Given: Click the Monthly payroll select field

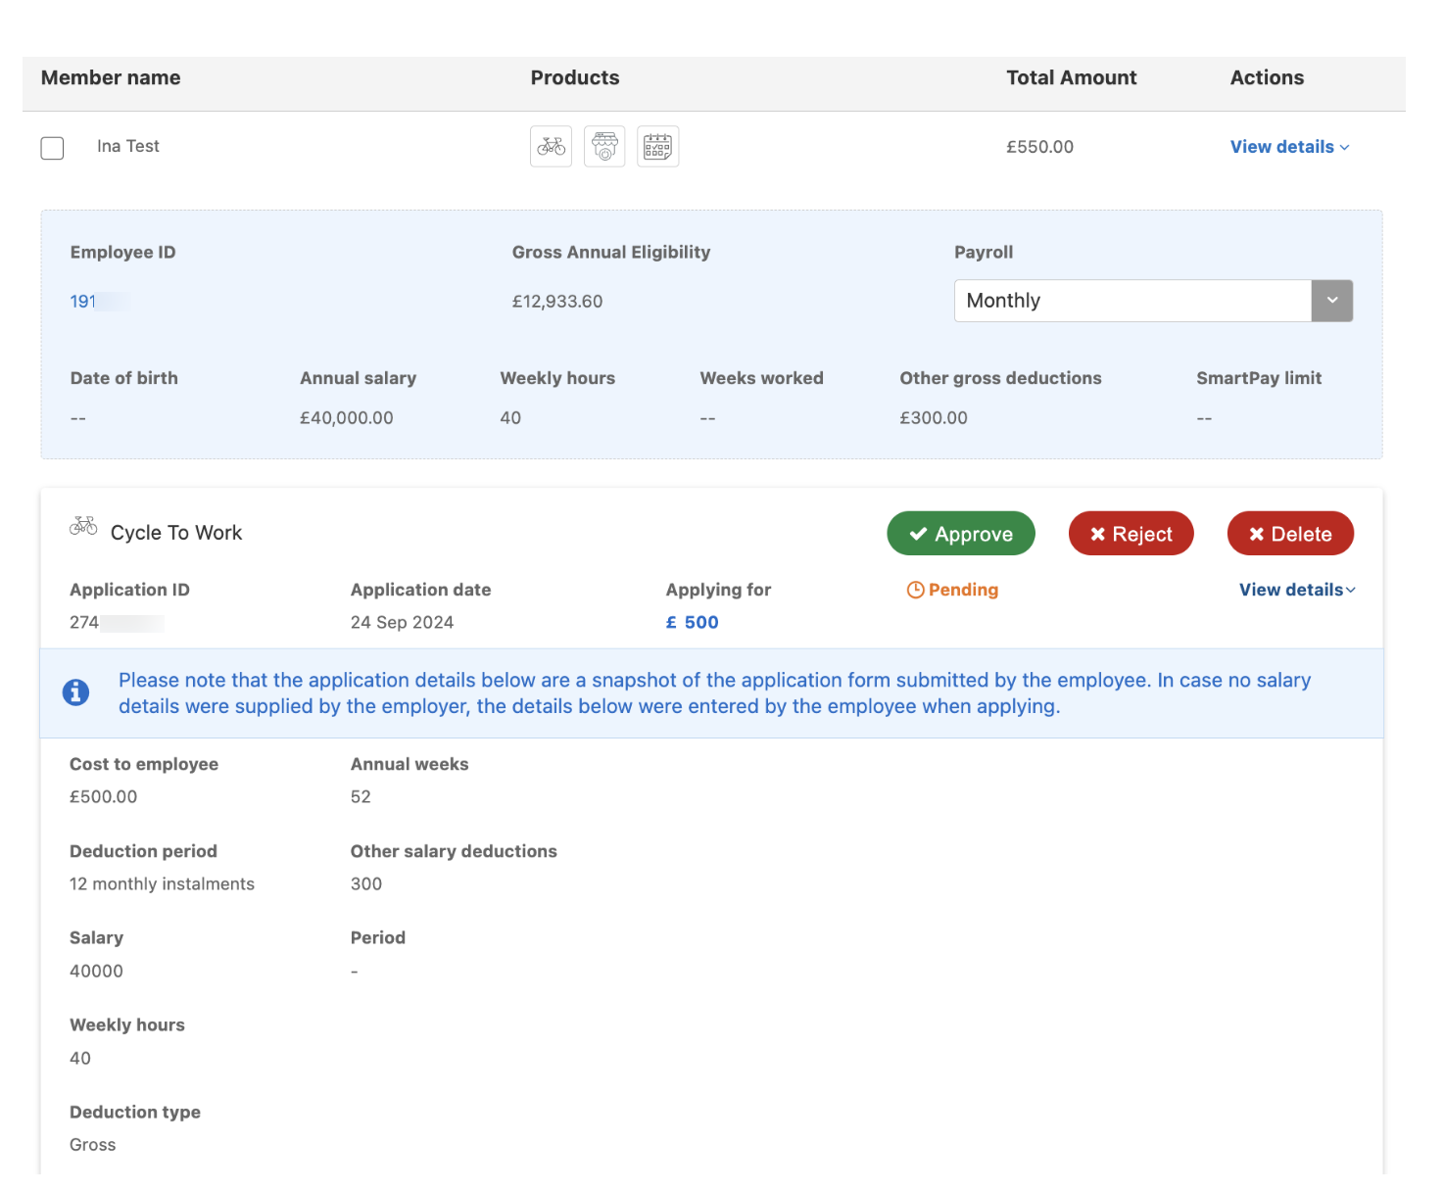Looking at the screenshot, I should click(1132, 301).
